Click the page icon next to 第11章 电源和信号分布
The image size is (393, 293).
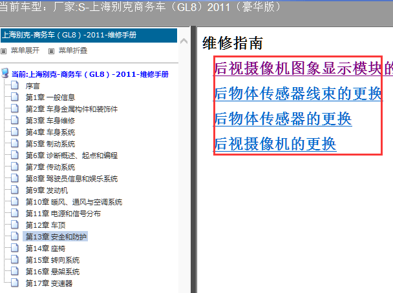click(x=14, y=214)
